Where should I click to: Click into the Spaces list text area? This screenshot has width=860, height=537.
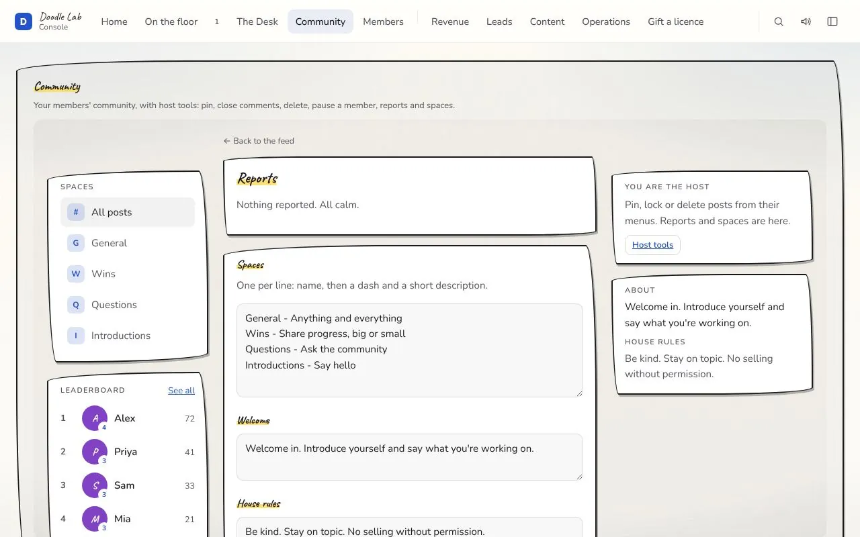pos(410,350)
